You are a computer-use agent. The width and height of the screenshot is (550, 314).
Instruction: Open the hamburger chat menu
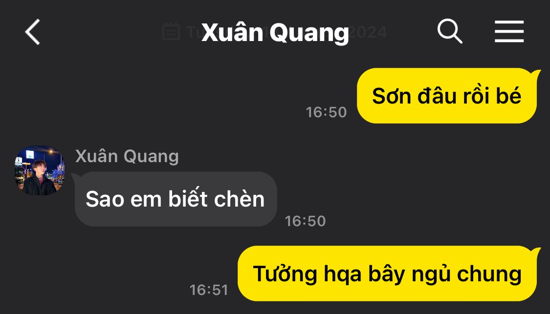509,32
